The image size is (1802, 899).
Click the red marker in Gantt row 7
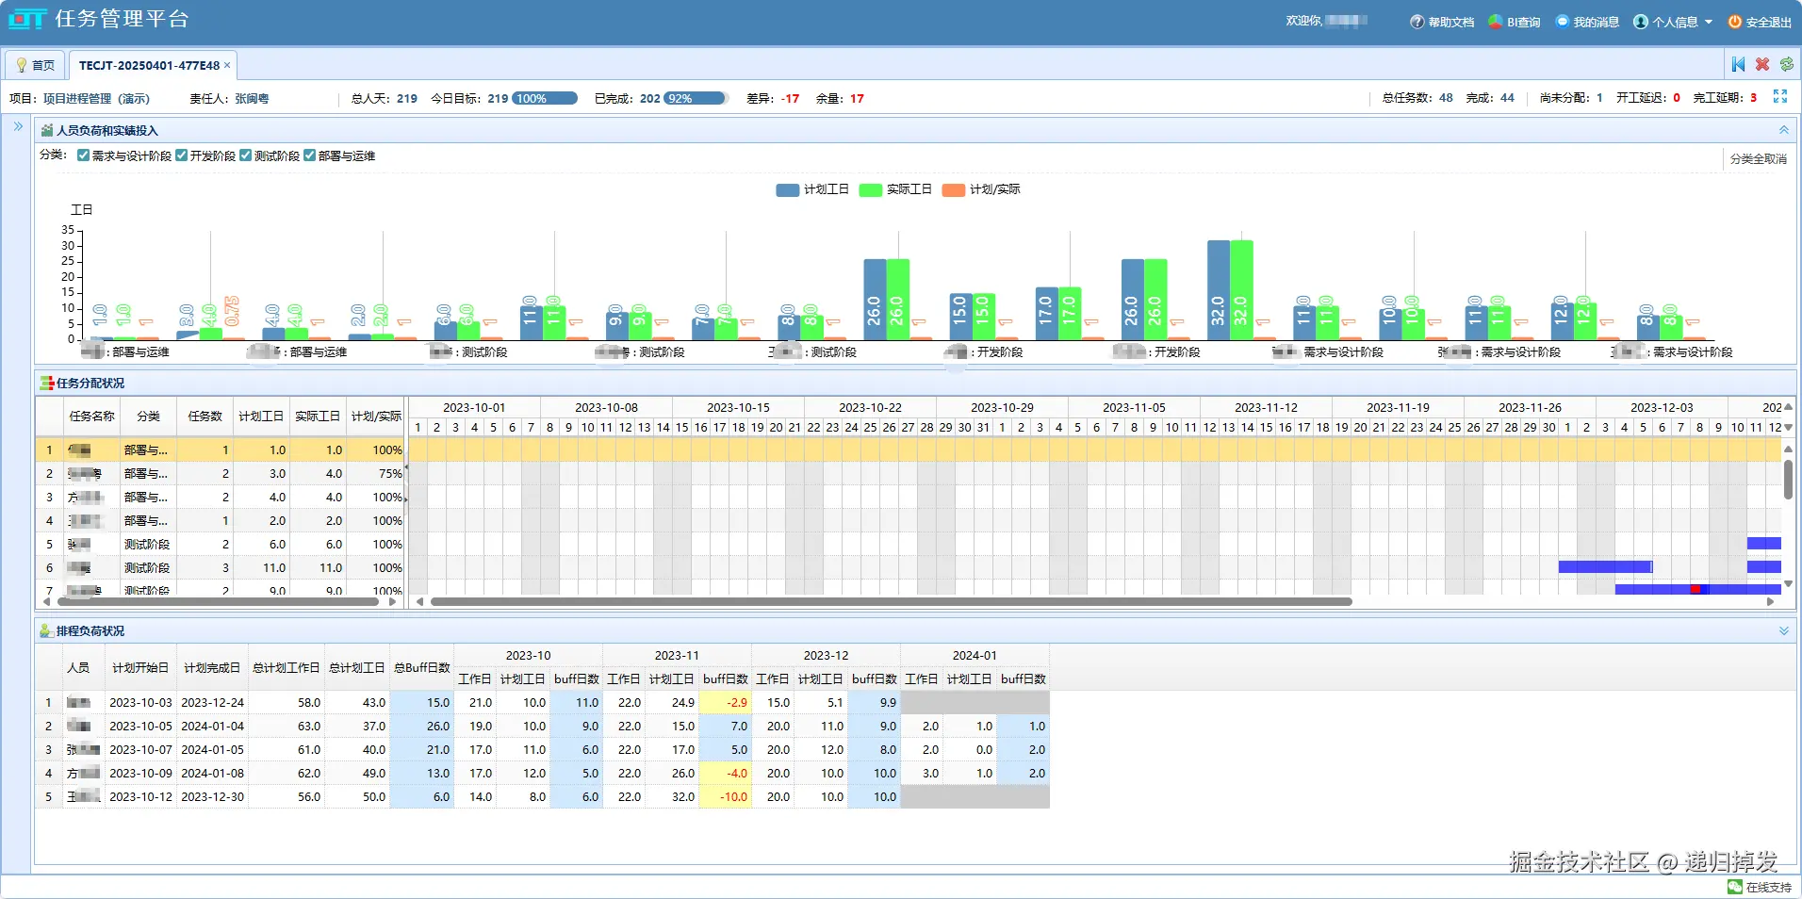1696,589
